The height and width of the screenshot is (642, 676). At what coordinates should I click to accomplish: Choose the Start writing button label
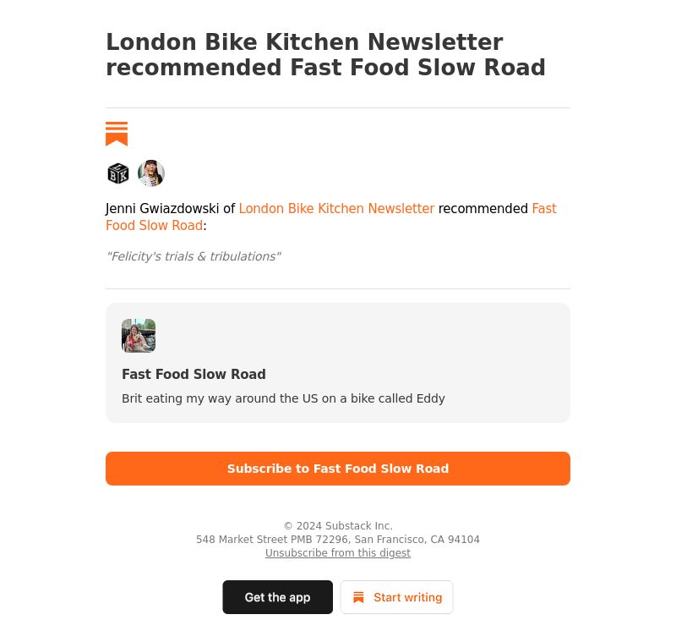tap(407, 597)
